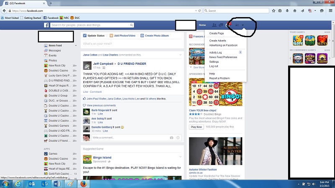Click the camera icon in comment box
The height and width of the screenshot is (188, 335).
pyautogui.click(x=171, y=137)
